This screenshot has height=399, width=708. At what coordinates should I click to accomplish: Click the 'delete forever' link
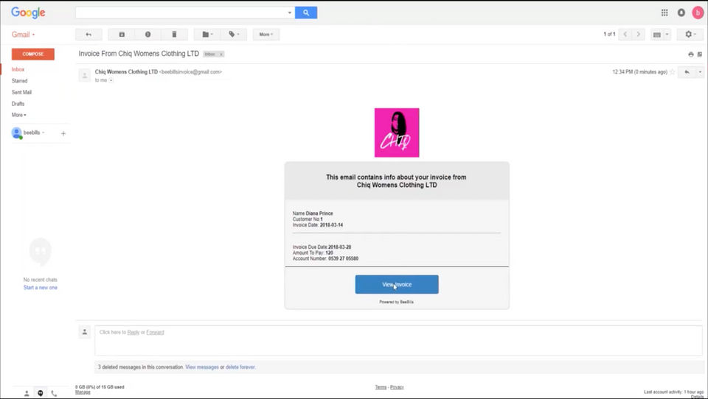tap(240, 367)
